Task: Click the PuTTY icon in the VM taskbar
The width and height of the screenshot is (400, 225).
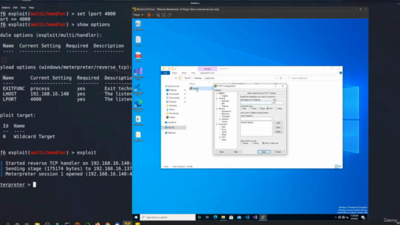Action: [x=263, y=217]
